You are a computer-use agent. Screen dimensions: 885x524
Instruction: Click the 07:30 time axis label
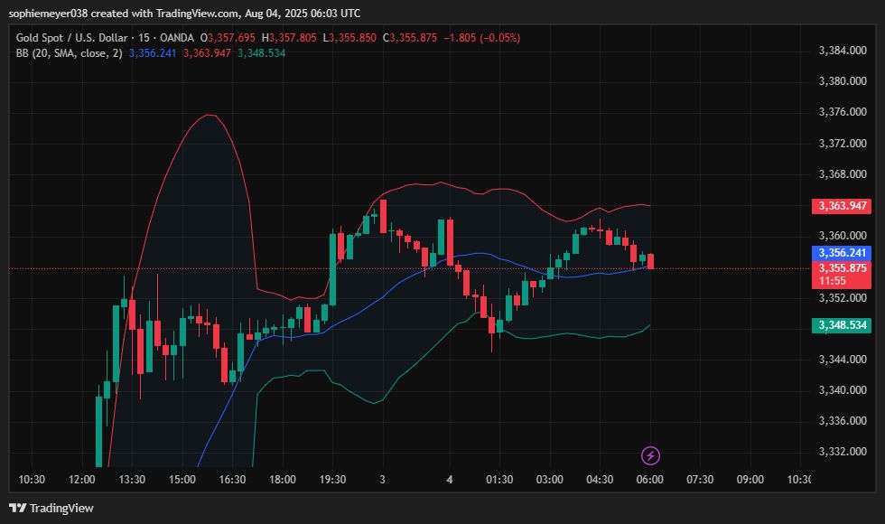coord(700,480)
